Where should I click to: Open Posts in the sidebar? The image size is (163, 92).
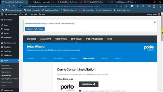coord(6,25)
